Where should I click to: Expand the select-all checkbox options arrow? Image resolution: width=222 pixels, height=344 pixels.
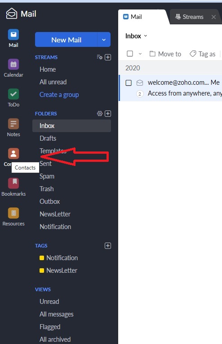tap(140, 54)
